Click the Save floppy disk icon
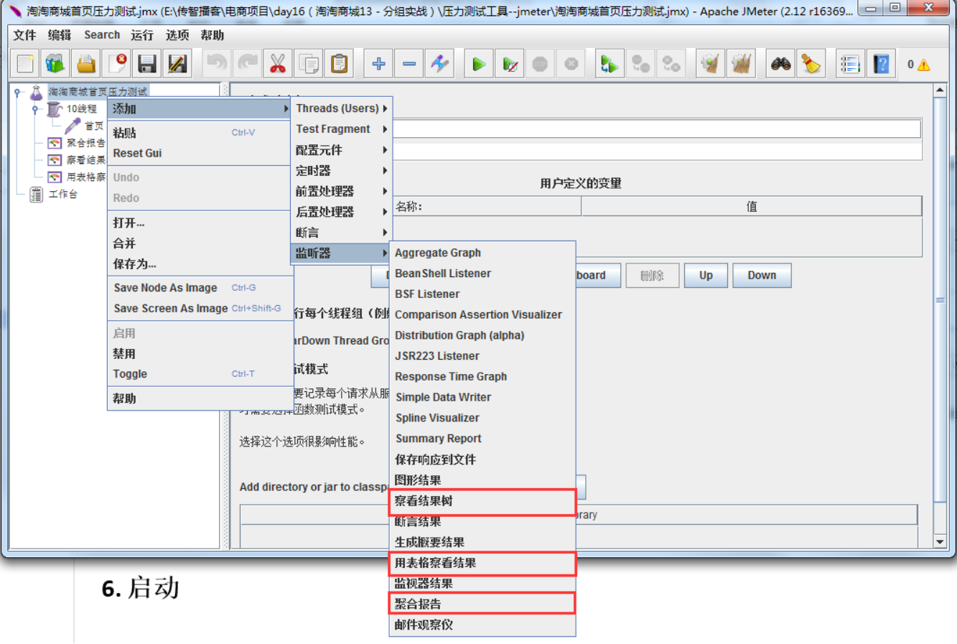The image size is (957, 644). [147, 64]
